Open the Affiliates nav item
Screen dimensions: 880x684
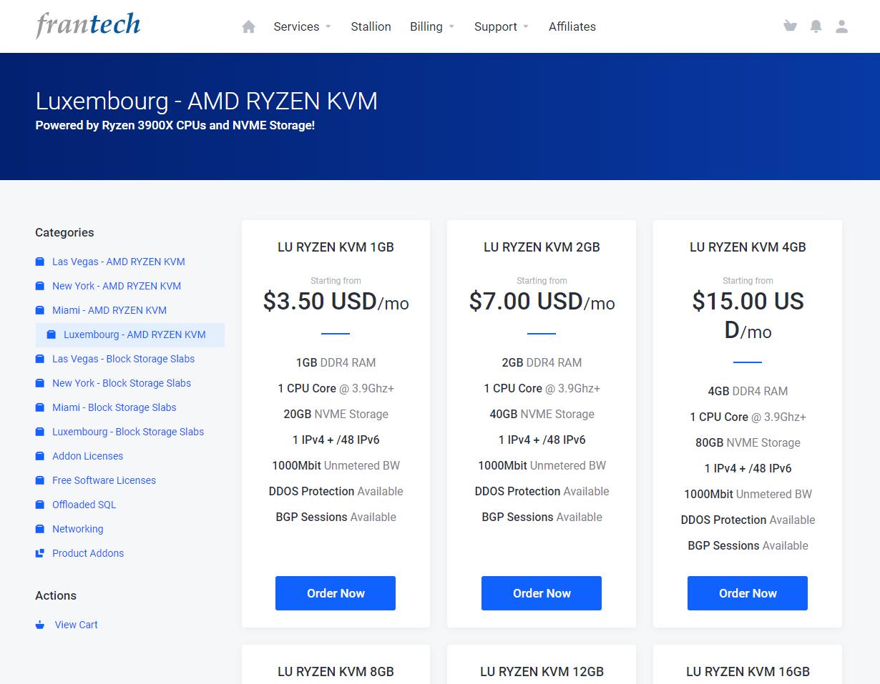pos(572,26)
